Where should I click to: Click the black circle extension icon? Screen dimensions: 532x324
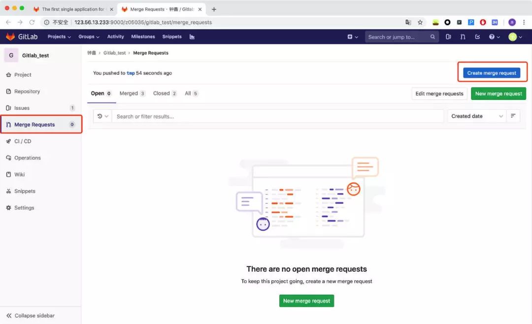point(447,22)
